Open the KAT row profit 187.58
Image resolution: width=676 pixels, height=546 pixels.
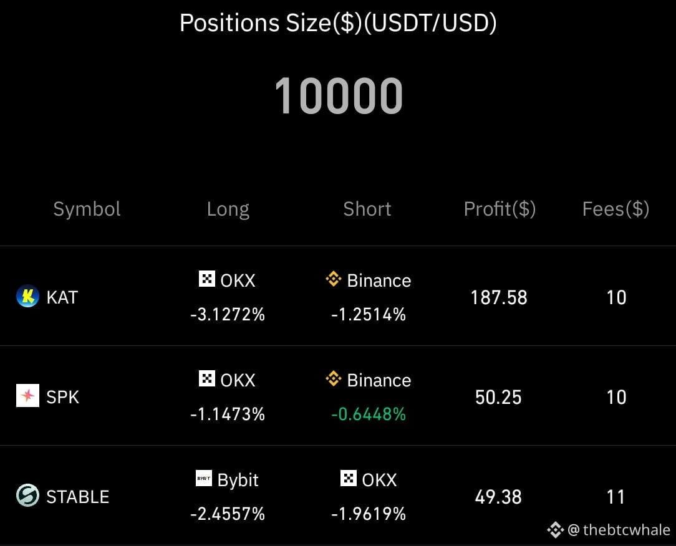[499, 298]
